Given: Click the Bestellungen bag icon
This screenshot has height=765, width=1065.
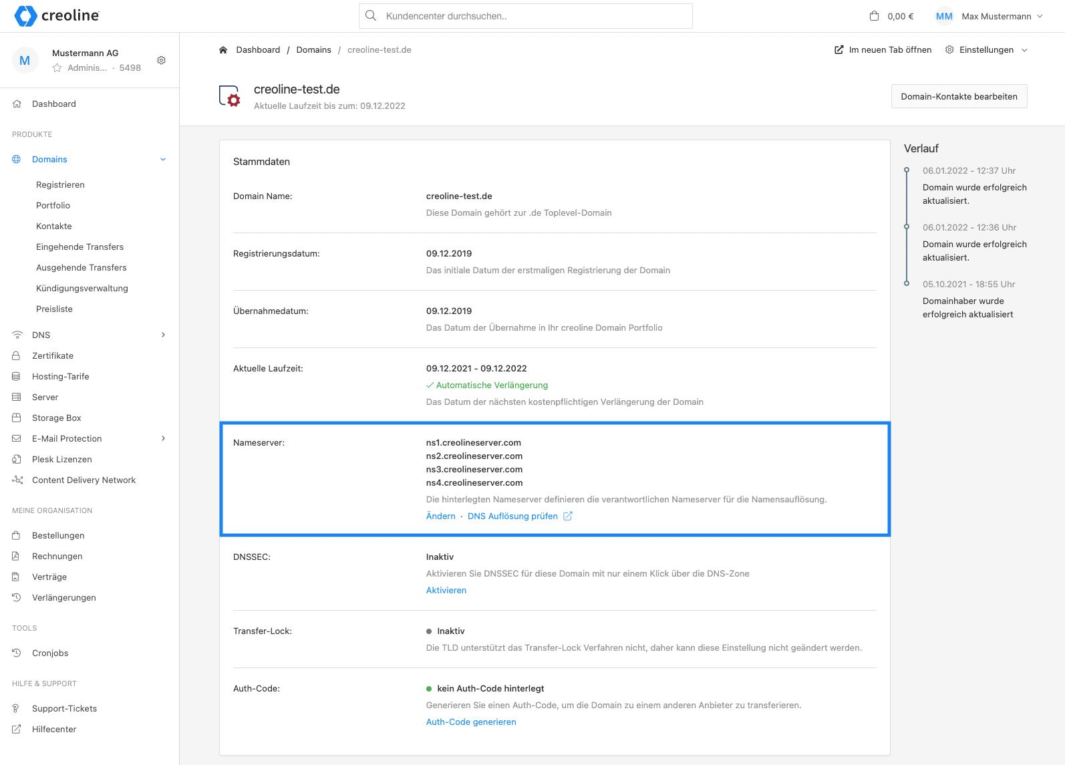Looking at the screenshot, I should pos(17,535).
